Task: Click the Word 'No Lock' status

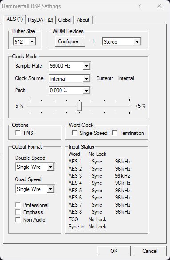Action: click(97, 154)
